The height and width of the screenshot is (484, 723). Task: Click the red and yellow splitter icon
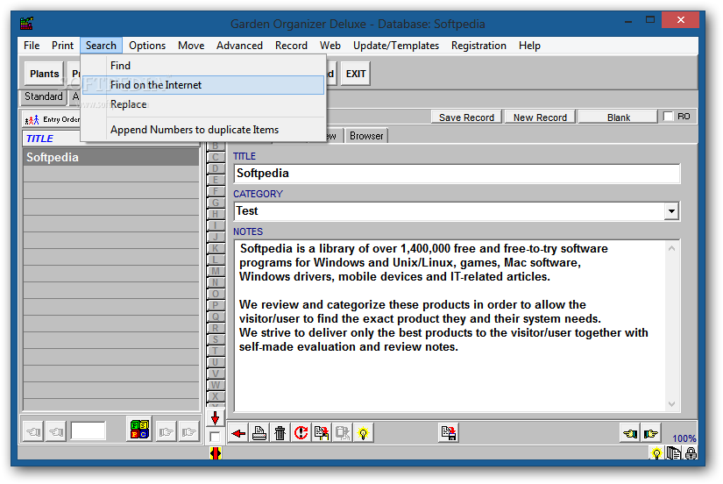point(215,453)
